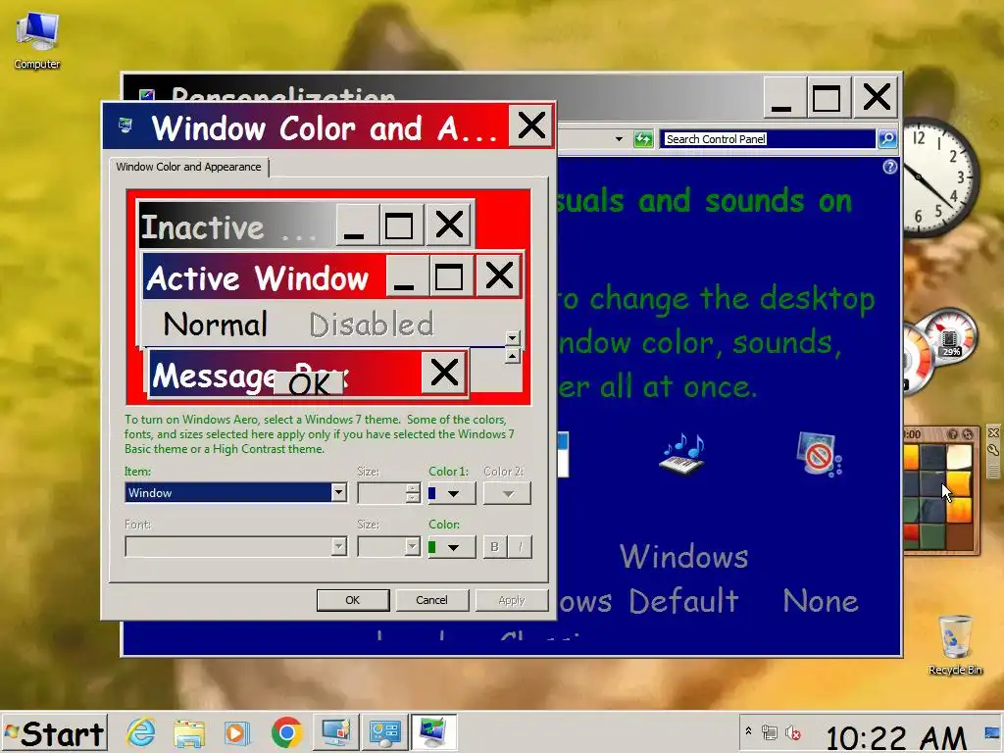Click the Show desktop icon at taskbar end
Image resolution: width=1004 pixels, height=753 pixels.
pos(992,733)
